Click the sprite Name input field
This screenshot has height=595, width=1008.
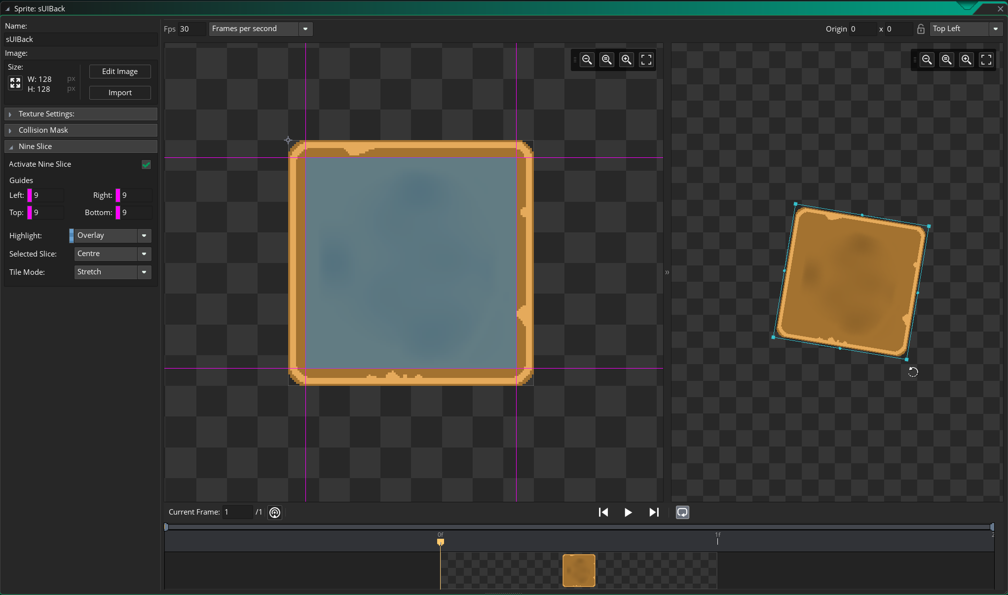click(x=81, y=39)
